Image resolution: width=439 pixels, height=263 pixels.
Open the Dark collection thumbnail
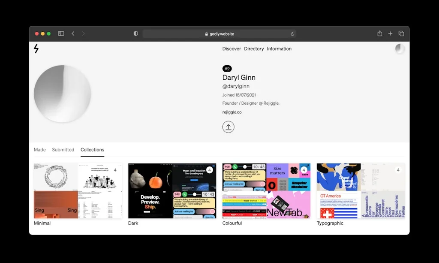tap(172, 191)
